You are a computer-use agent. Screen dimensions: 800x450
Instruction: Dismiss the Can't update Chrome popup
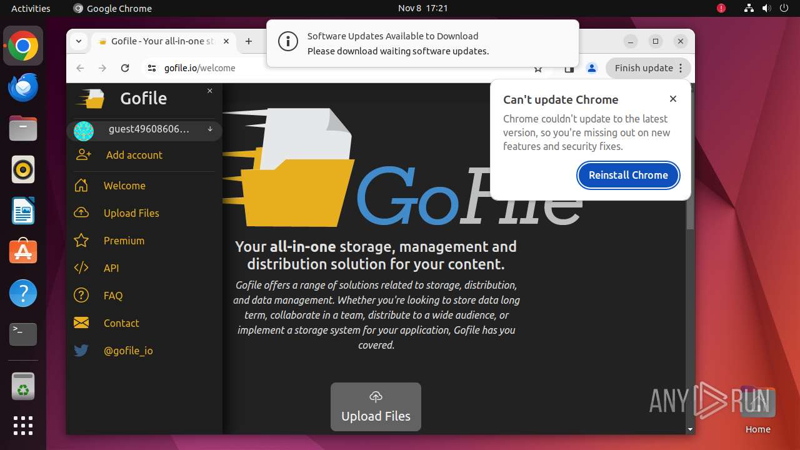click(x=673, y=99)
